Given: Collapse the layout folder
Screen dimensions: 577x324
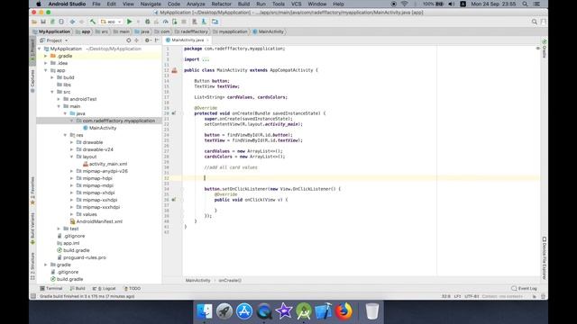Looking at the screenshot, I should coord(71,157).
